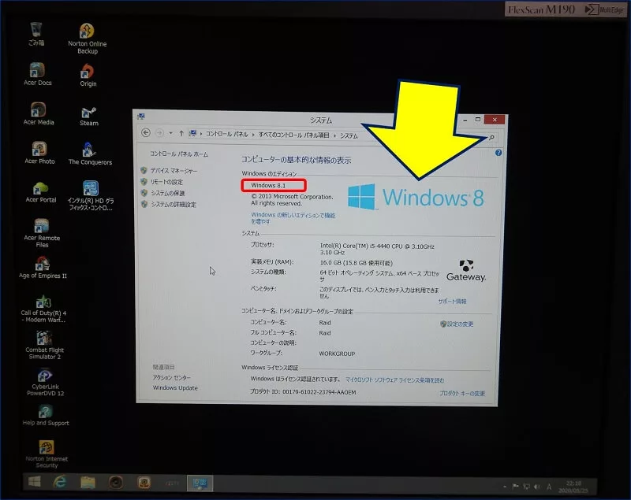Open Windows Update link in sidebar
This screenshot has height=500, width=631.
pyautogui.click(x=175, y=387)
